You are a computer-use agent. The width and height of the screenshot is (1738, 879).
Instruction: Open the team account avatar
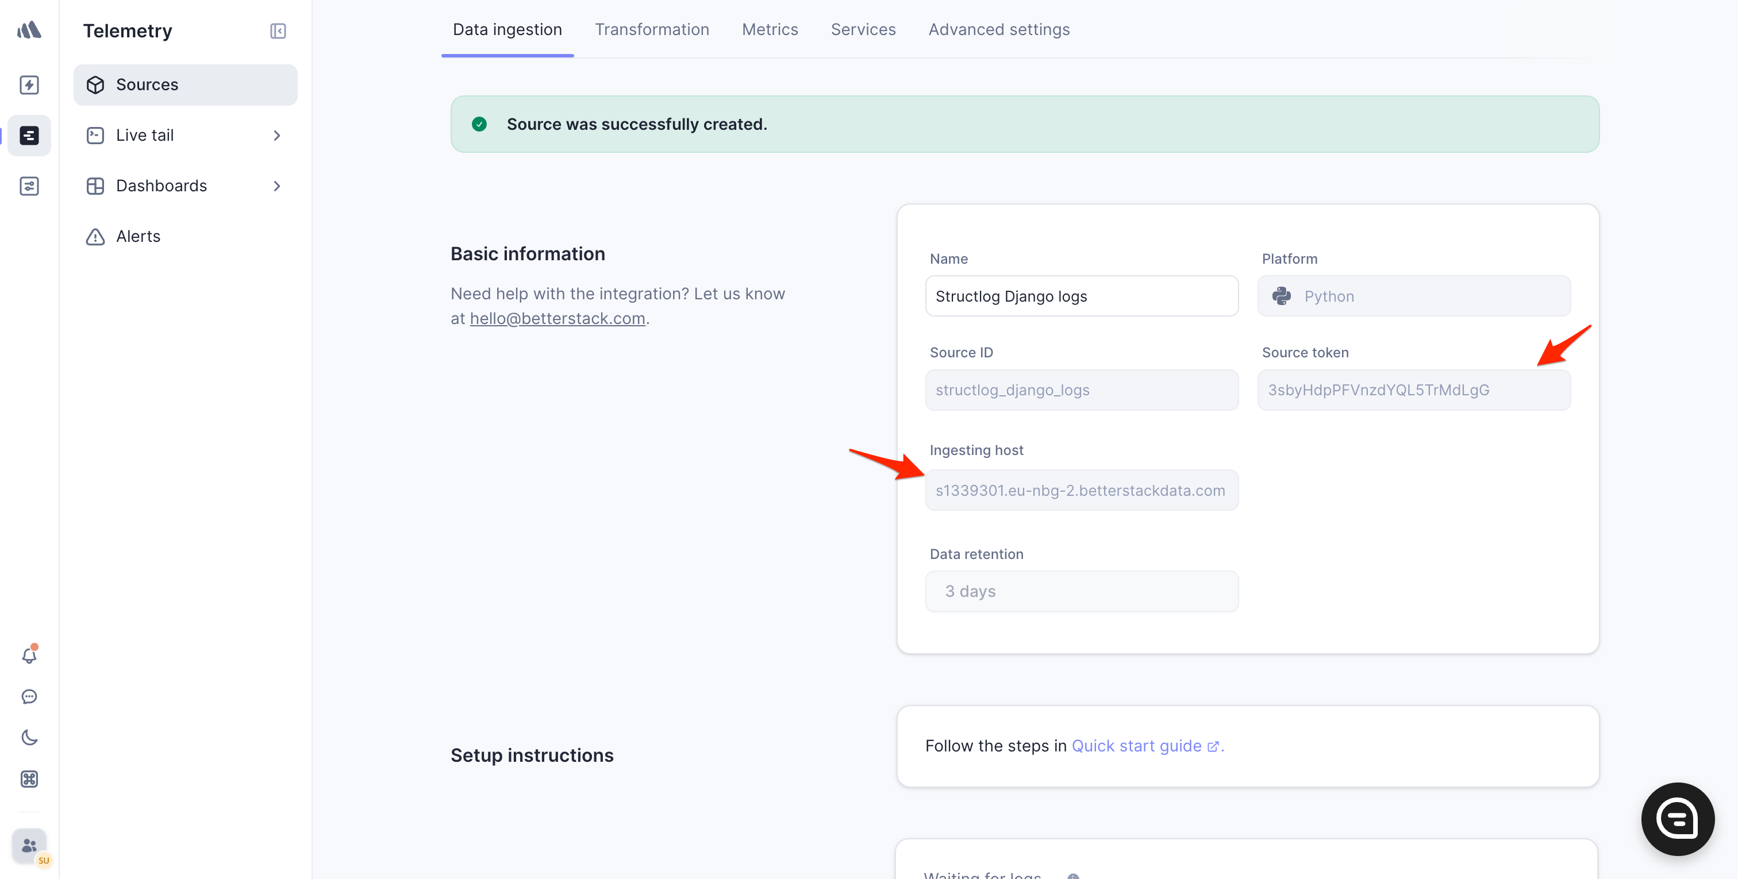29,846
